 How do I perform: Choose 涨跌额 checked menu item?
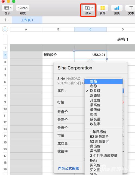coord(103,91)
